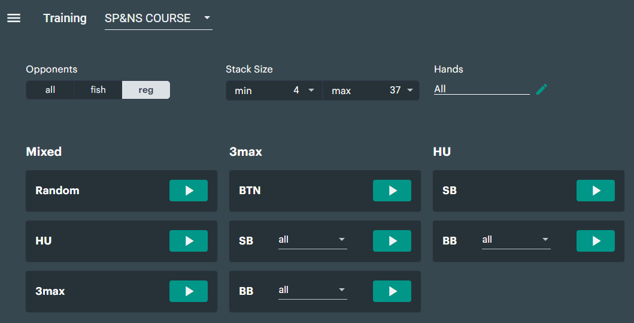Click the Training page title

pyautogui.click(x=65, y=18)
